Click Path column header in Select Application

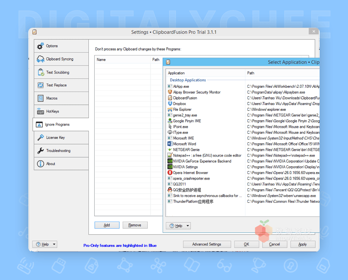pyautogui.click(x=282, y=73)
